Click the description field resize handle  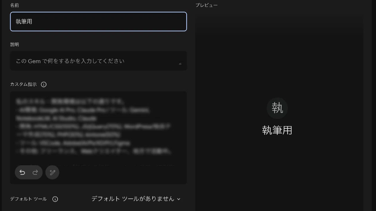(x=180, y=64)
